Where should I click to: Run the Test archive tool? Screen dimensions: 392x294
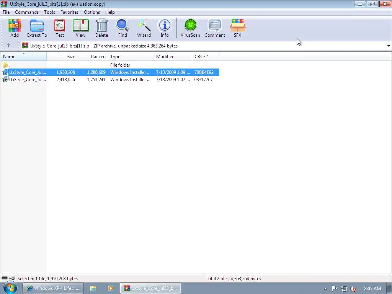[60, 28]
